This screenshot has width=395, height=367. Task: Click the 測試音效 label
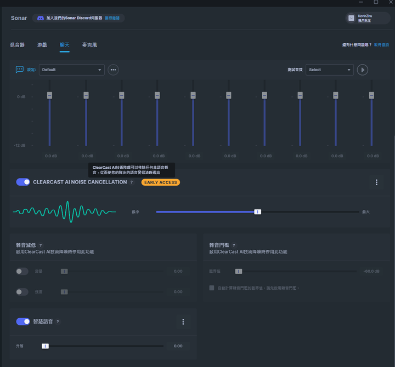295,70
